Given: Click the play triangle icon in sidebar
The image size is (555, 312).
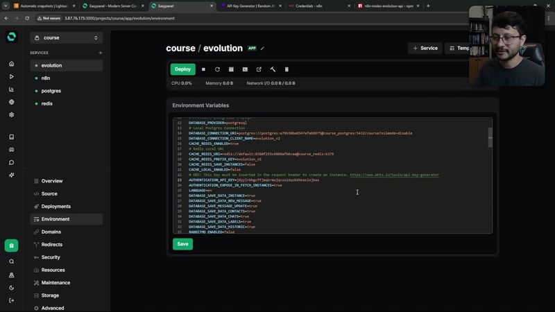Looking at the screenshot, I should click(11, 77).
